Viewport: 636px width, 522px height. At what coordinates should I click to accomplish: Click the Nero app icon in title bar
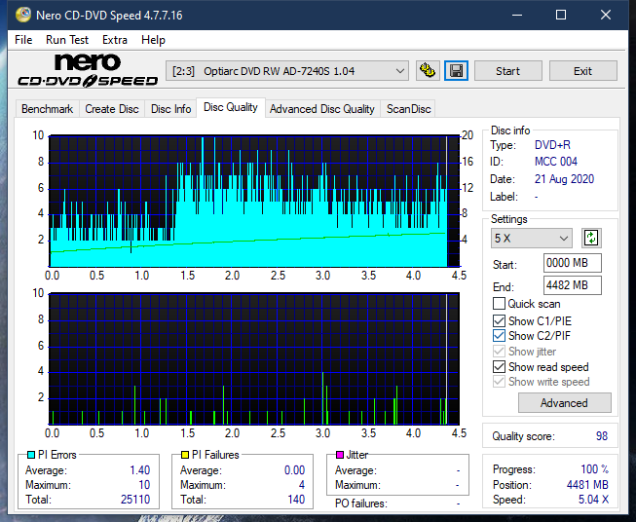click(23, 15)
